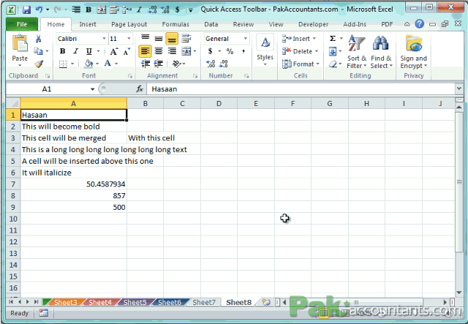Toggle Center alignment in Alignment group

[x=159, y=51]
